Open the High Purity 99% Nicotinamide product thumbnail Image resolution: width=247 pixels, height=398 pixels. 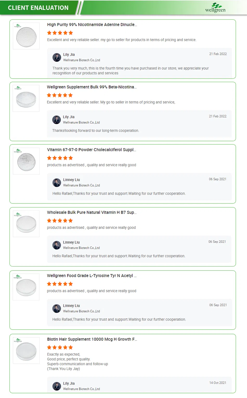point(26,36)
